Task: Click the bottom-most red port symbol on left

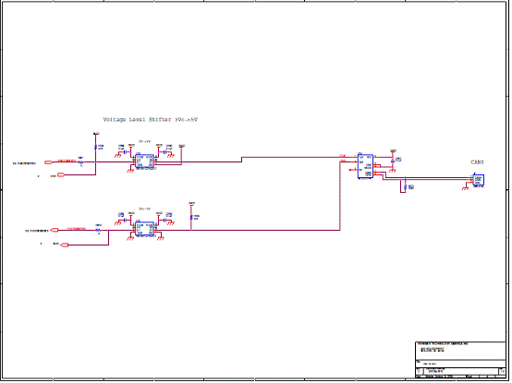Action: click(x=65, y=245)
